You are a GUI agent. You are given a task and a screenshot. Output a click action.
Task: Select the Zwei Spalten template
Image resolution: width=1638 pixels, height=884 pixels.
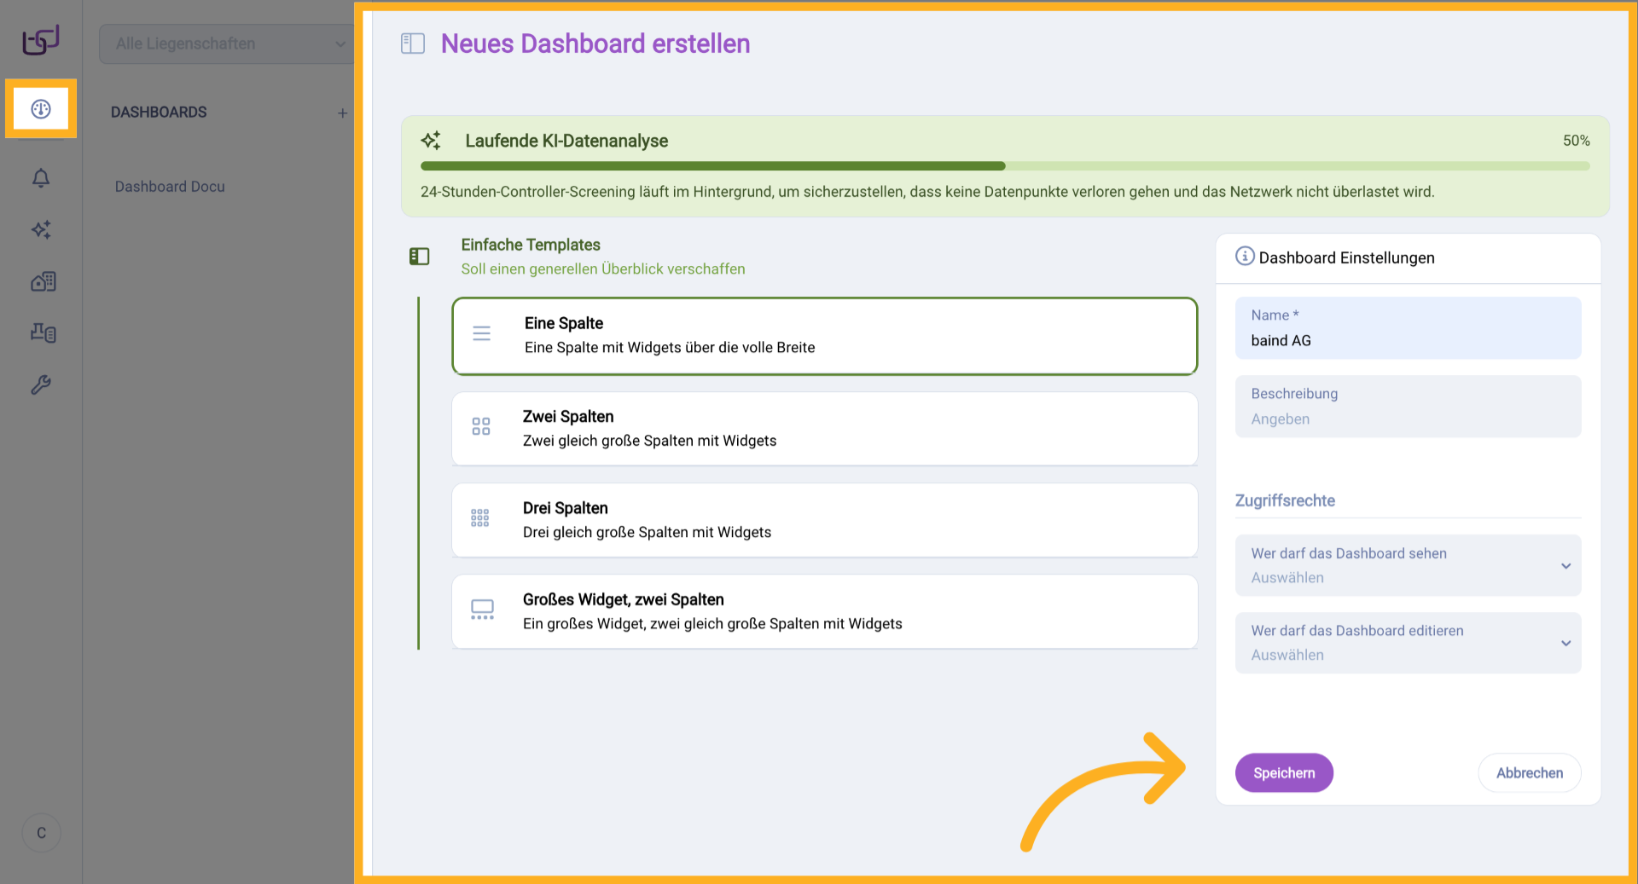(823, 428)
